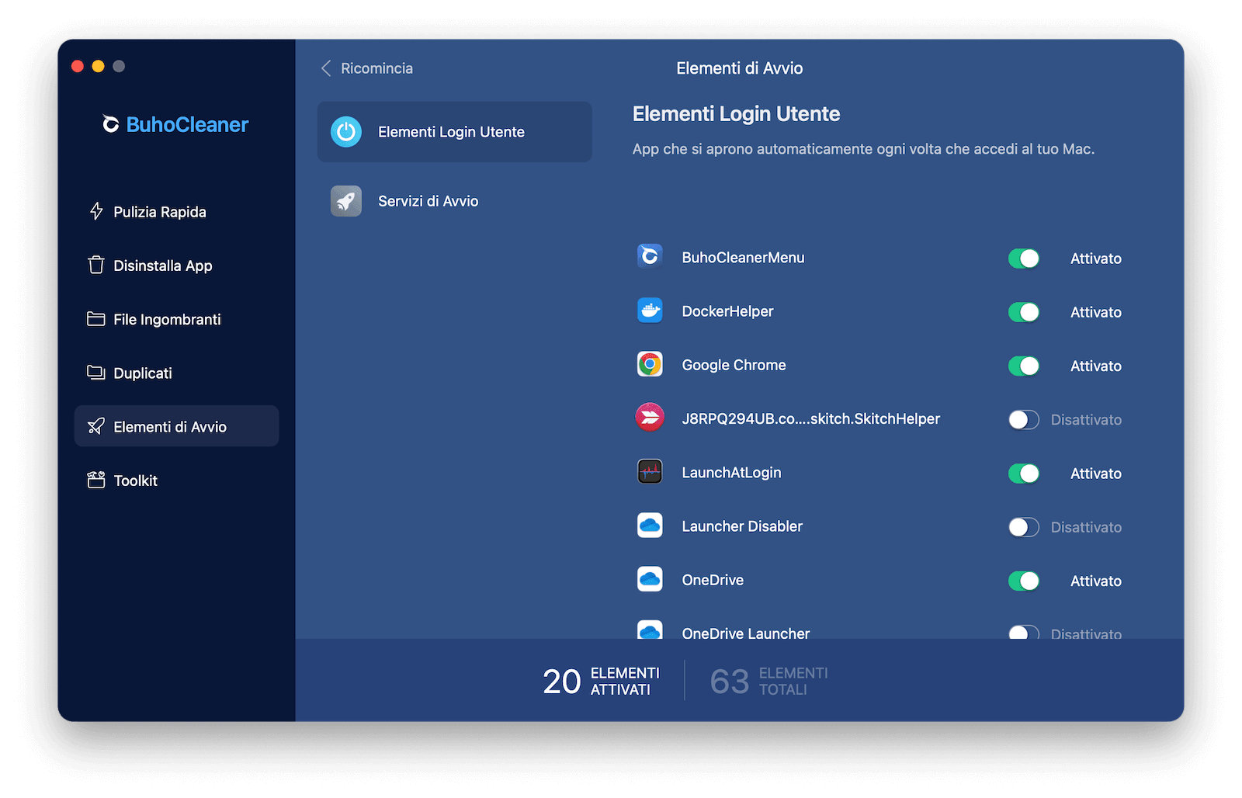Switch off OneDrive login item

pyautogui.click(x=1023, y=581)
